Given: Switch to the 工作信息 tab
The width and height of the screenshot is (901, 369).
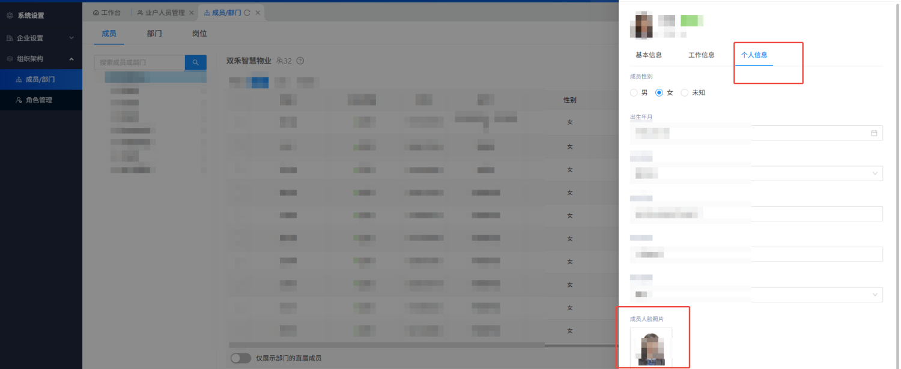Looking at the screenshot, I should coord(701,55).
